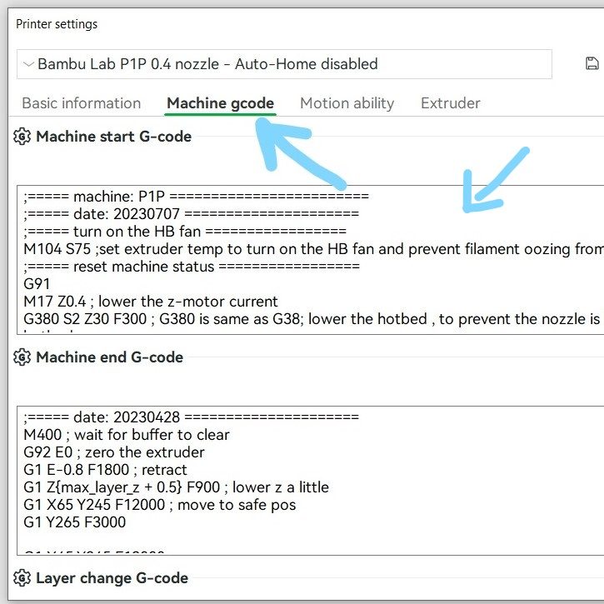The image size is (604, 604).
Task: Click the Layer change G-code heading
Action: 112,578
